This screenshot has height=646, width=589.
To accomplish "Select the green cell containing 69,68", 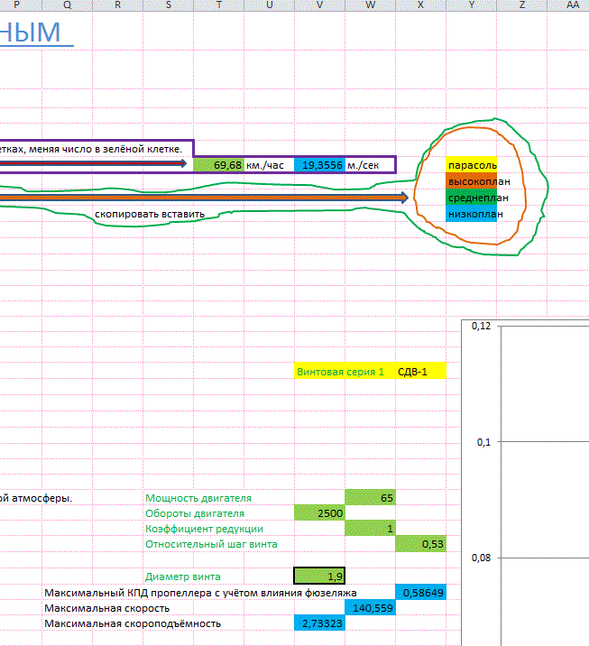I will 218,165.
